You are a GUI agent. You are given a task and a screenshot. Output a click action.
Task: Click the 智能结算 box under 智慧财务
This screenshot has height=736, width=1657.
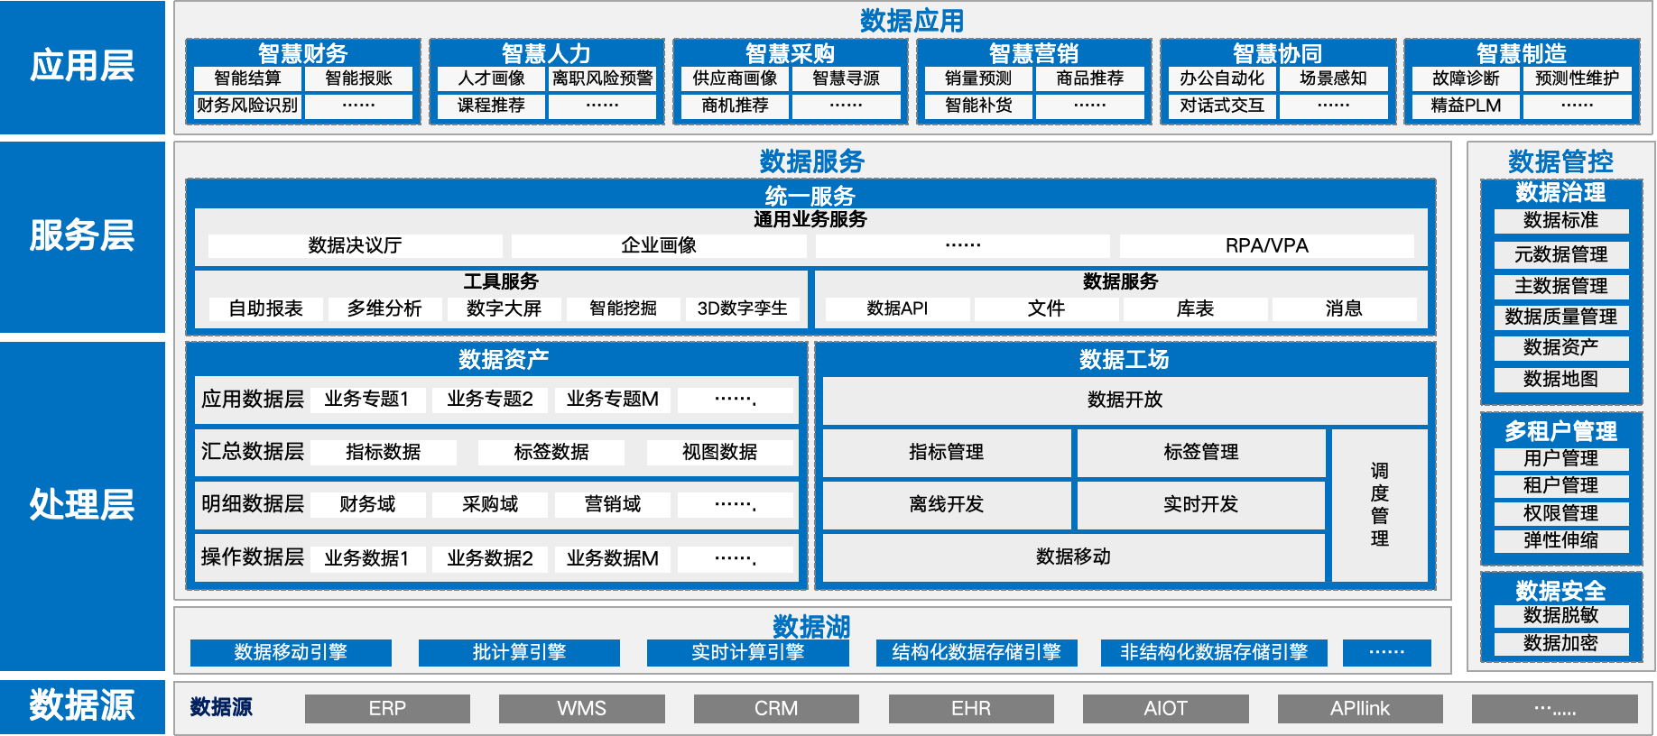pos(247,78)
